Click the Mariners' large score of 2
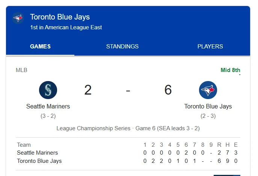The height and width of the screenshot is (176, 258). click(88, 90)
